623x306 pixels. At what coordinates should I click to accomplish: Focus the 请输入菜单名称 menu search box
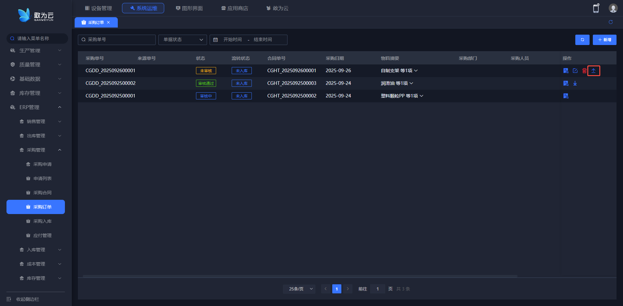point(37,39)
